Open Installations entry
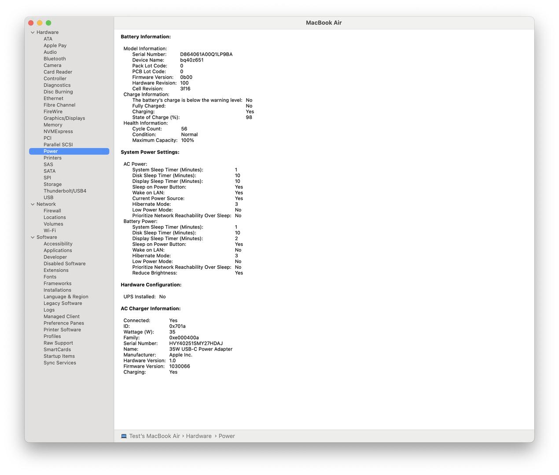Screen dimensions: 559x475 click(x=57, y=290)
